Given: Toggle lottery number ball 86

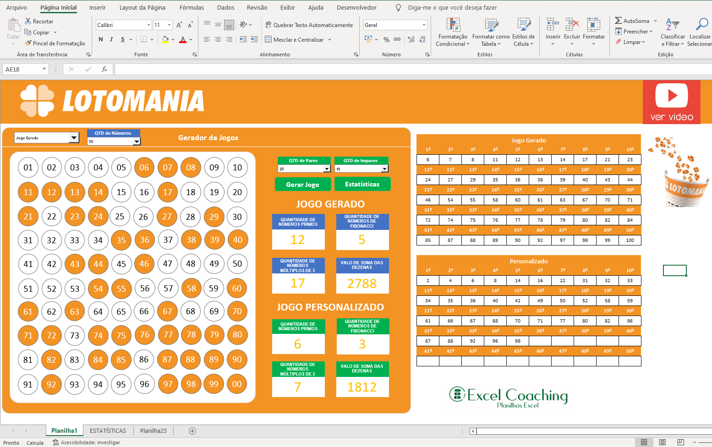Looking at the screenshot, I should tap(144, 360).
